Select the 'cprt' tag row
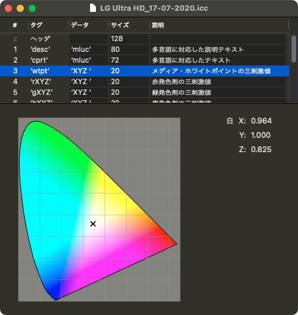This screenshot has height=315, width=298. tap(144, 60)
